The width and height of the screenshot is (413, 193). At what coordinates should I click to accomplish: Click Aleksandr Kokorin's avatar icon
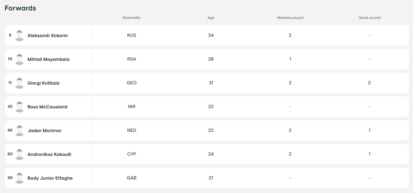click(19, 35)
